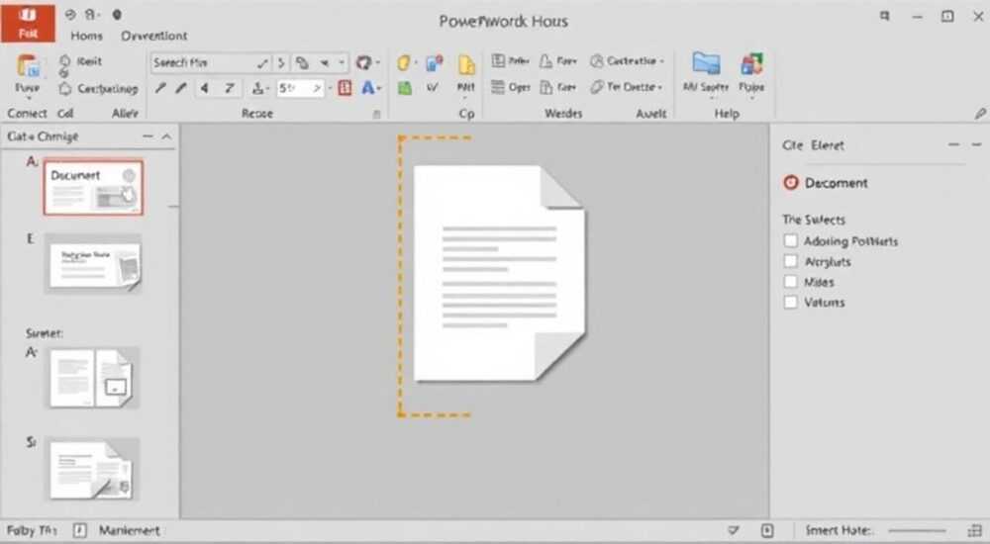Screen dimensions: 990x544
Task: Click the red framed box icon
Action: coord(345,88)
